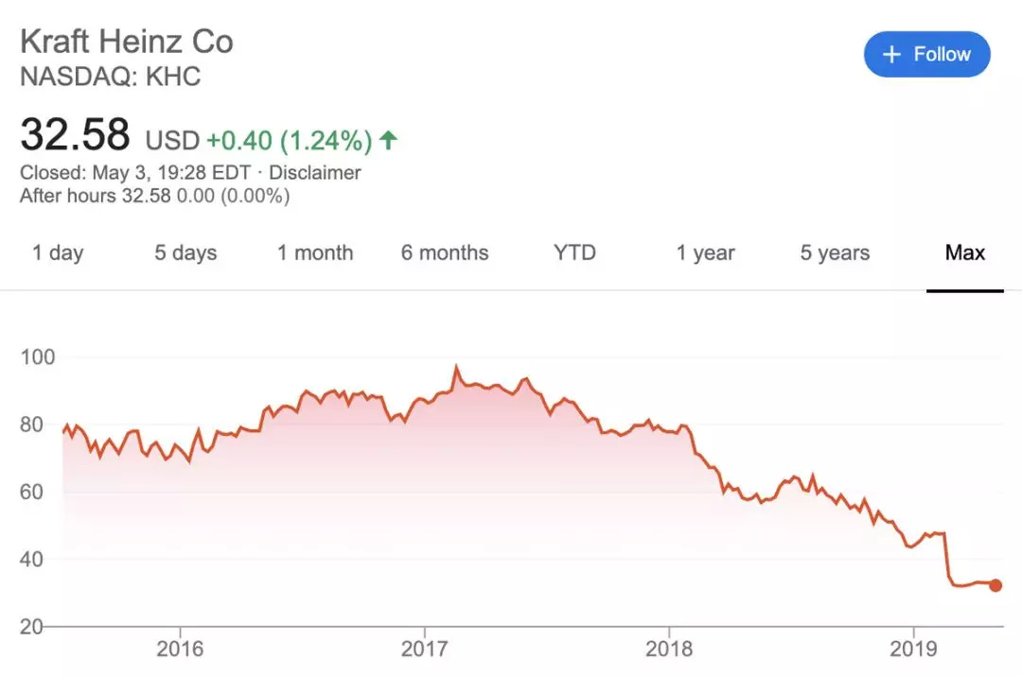Click the green up arrow icon
Viewport: 1022px width, 676px height.
[x=388, y=141]
